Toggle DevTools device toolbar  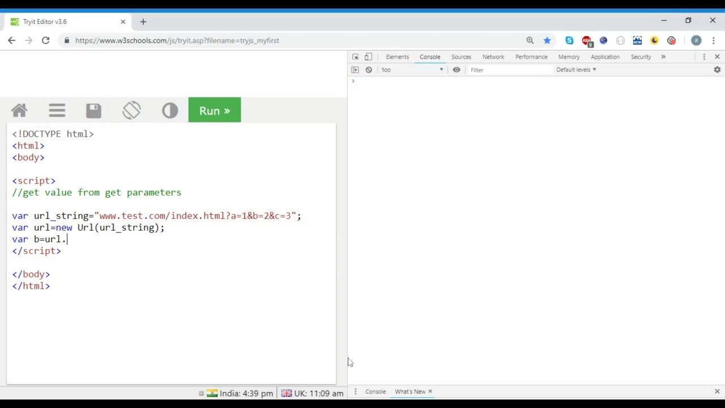pyautogui.click(x=368, y=57)
